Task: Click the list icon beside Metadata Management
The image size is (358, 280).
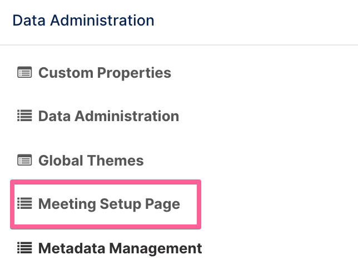Action: pyautogui.click(x=24, y=248)
